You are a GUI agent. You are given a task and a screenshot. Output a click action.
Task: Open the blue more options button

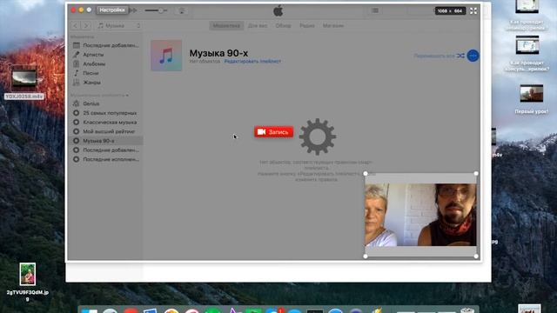pyautogui.click(x=473, y=56)
